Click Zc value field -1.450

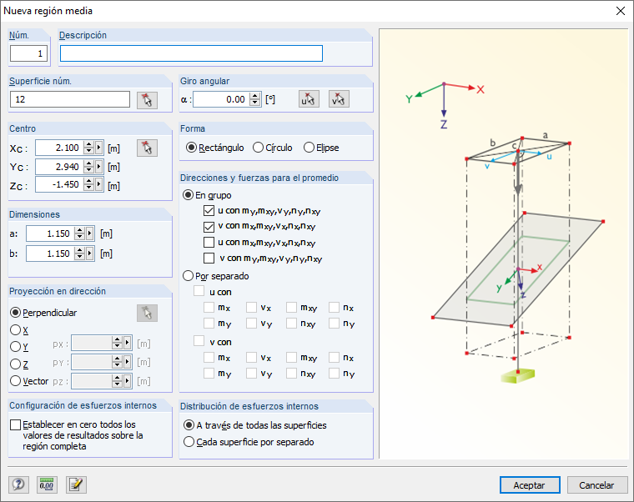pos(59,184)
